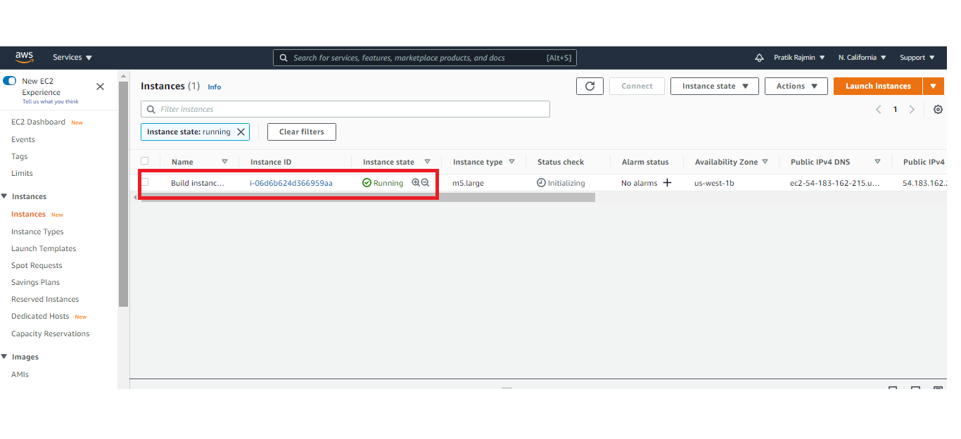Click the disabled Connect button
961x439 pixels.
coord(637,86)
